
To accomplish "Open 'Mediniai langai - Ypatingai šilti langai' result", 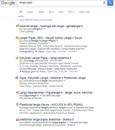I will pos(51,26).
